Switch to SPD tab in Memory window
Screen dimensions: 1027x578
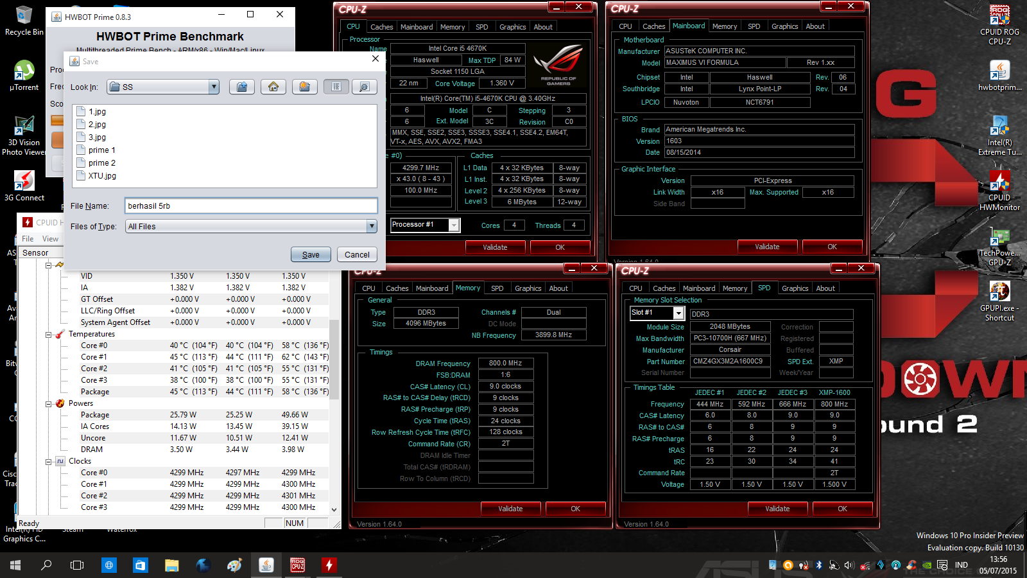497,288
